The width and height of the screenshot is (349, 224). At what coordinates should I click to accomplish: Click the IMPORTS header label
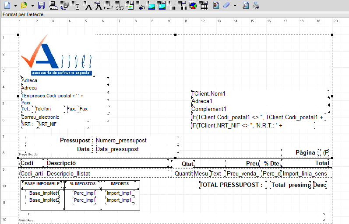pos(120,184)
